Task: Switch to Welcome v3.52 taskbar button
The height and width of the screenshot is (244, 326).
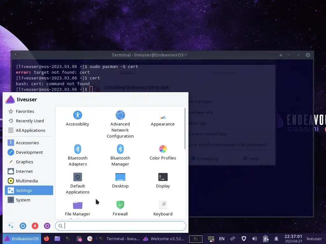Action: pyautogui.click(x=164, y=239)
